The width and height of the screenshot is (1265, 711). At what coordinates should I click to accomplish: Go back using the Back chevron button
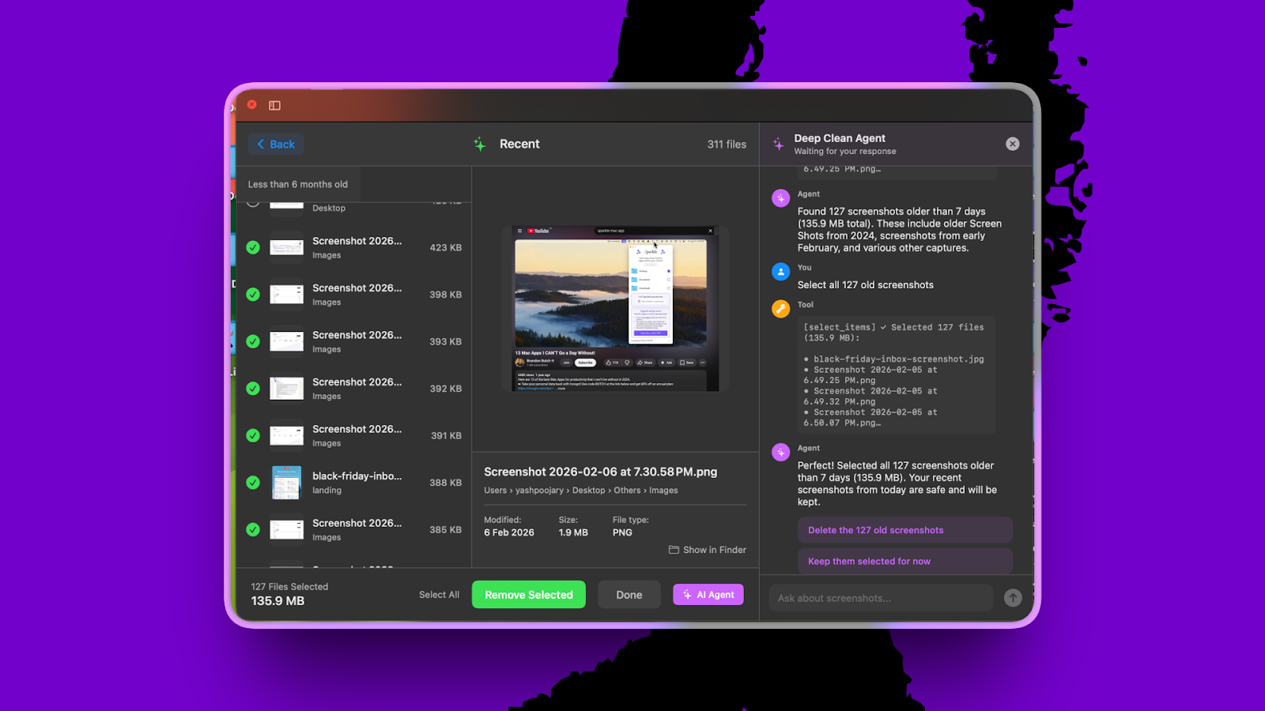(x=276, y=144)
